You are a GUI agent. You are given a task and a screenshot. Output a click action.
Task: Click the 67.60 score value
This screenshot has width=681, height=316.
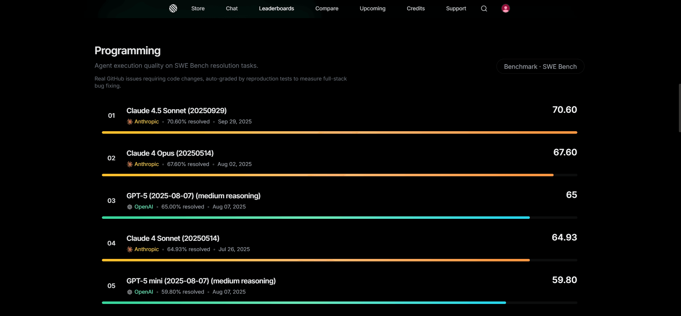click(x=565, y=152)
